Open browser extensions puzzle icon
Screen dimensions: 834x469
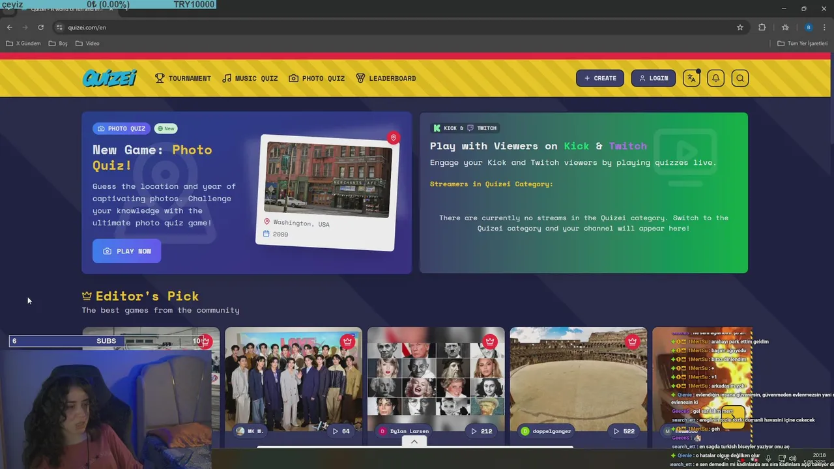tap(762, 27)
